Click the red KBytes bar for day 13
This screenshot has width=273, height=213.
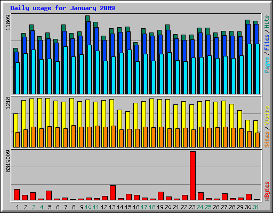(x=113, y=193)
